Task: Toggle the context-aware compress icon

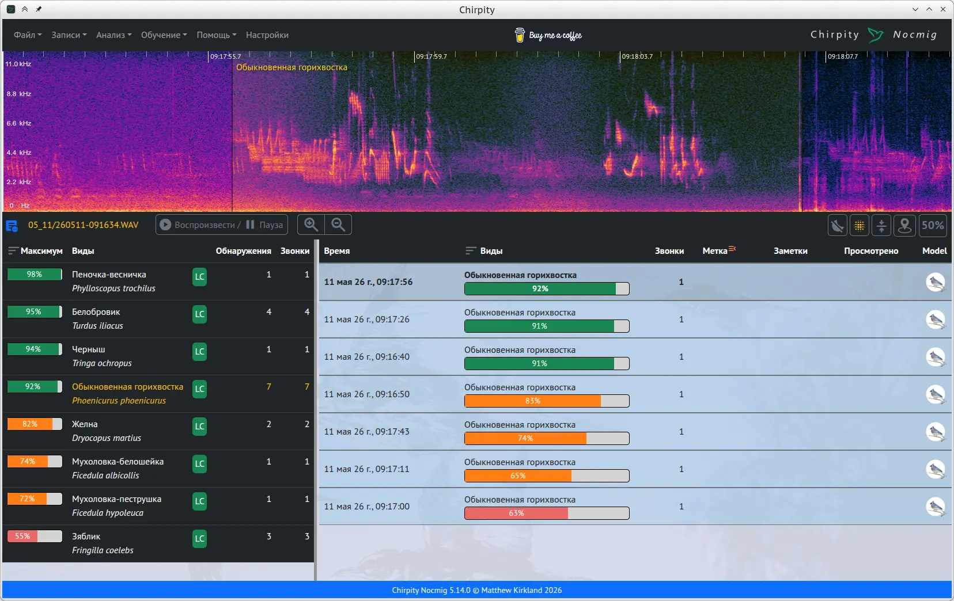Action: click(881, 225)
